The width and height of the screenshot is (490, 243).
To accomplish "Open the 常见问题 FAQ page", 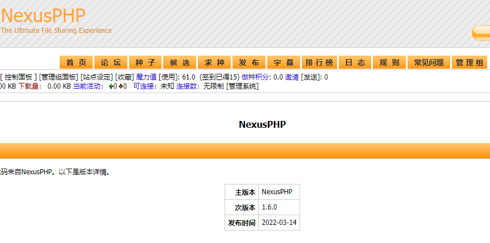I will (429, 62).
